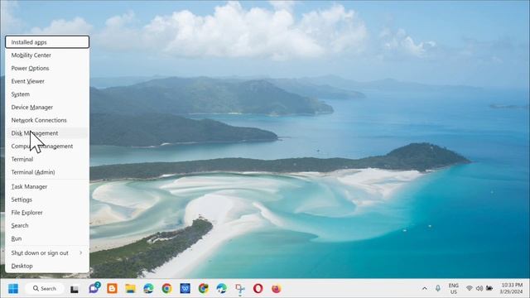Screen dimensions: 530x298
Task: Click the microphone tray icon
Action: [438, 289]
